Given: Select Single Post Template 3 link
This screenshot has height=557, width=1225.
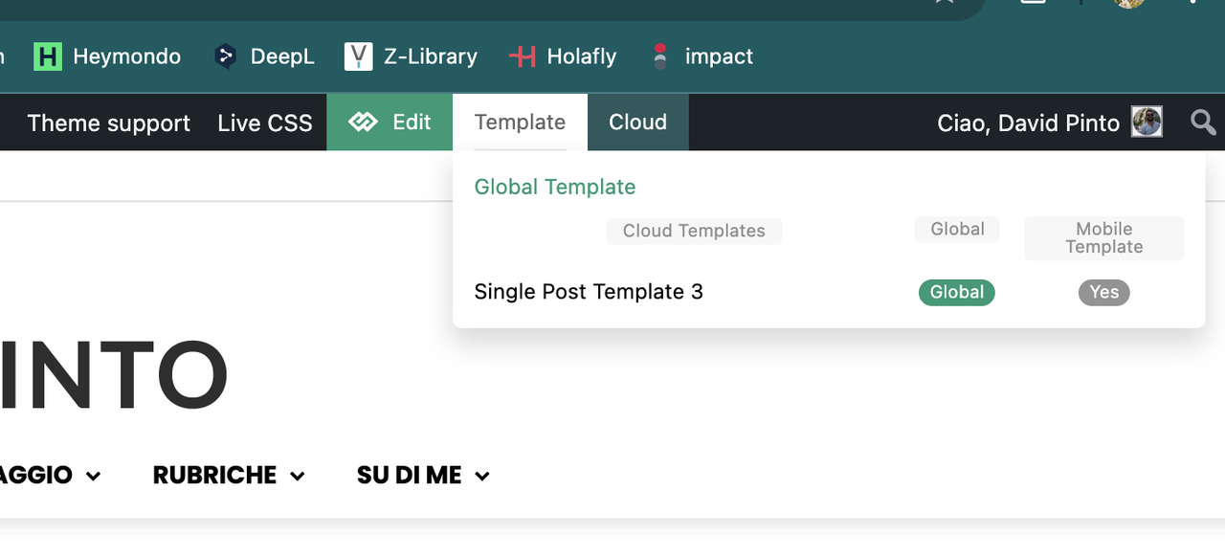Looking at the screenshot, I should (589, 292).
